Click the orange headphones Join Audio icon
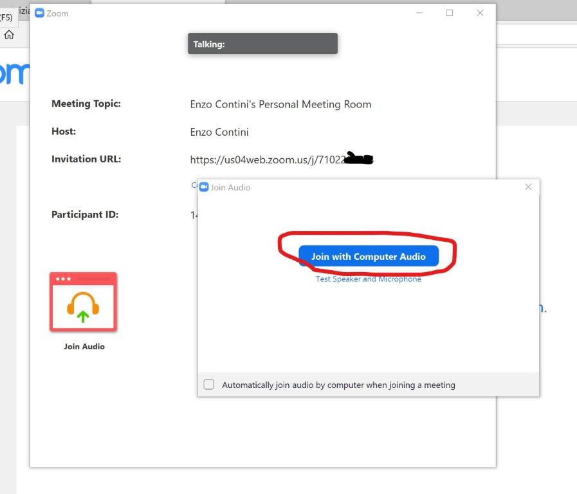This screenshot has width=577, height=494. [x=83, y=302]
